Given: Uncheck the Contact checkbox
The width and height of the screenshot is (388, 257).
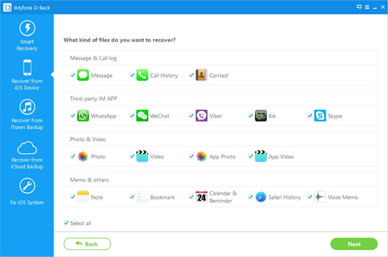Looking at the screenshot, I should tap(192, 75).
